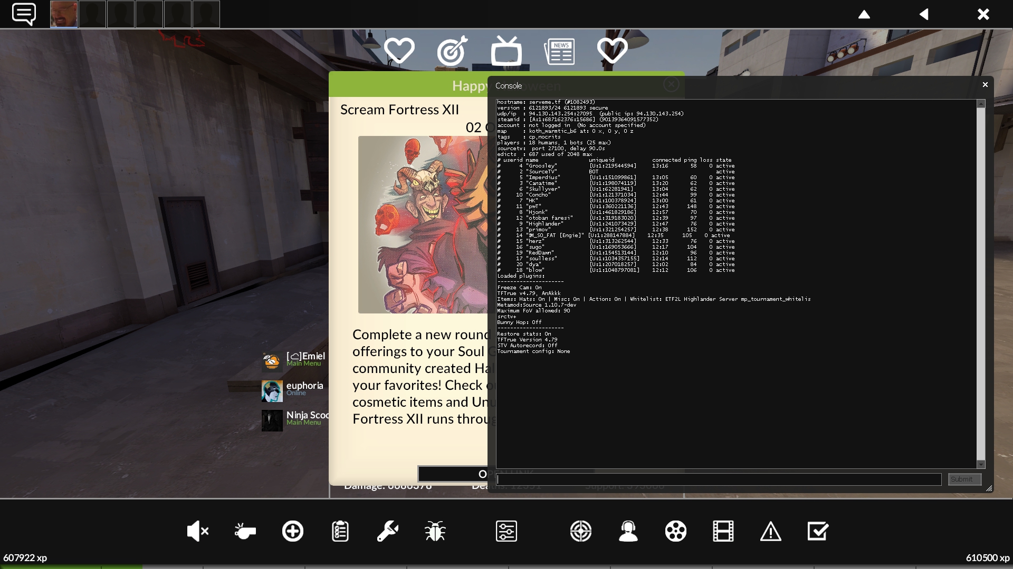The height and width of the screenshot is (569, 1013).
Task: Click the left triangle arrow icon
Action: point(924,14)
